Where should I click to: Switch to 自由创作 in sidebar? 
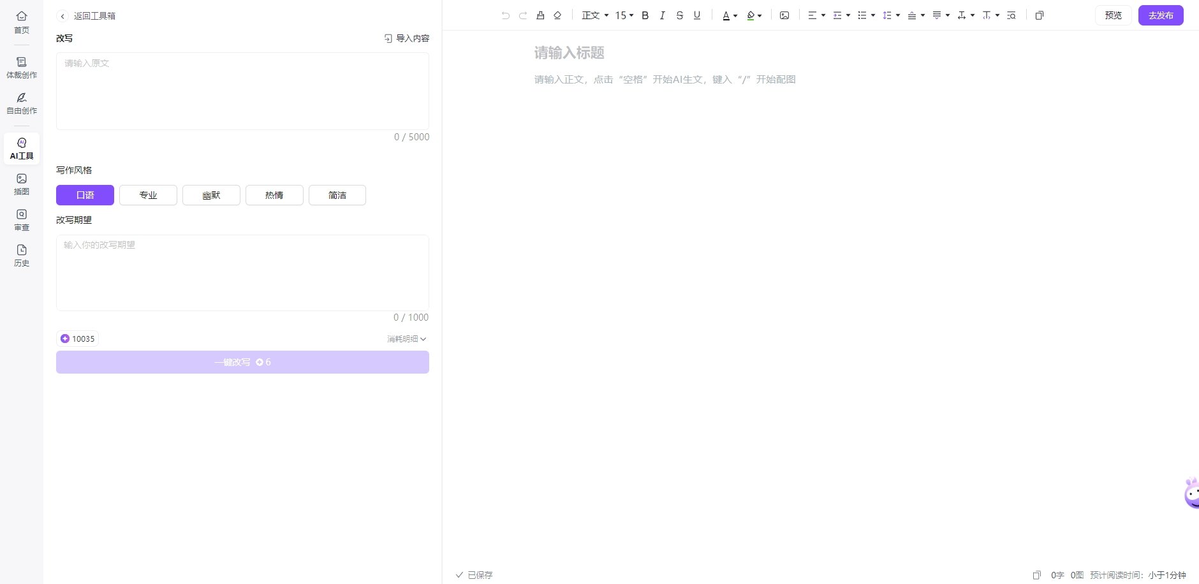22,103
